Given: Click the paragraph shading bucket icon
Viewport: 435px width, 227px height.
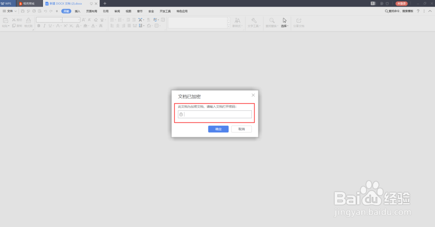Looking at the screenshot, I should tap(149, 26).
